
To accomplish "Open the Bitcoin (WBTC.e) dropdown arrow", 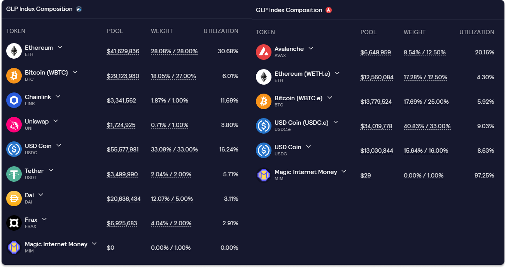I will click(x=330, y=97).
